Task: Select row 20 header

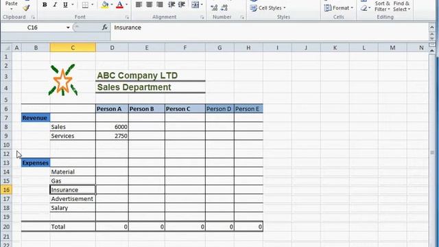Action: point(6,226)
